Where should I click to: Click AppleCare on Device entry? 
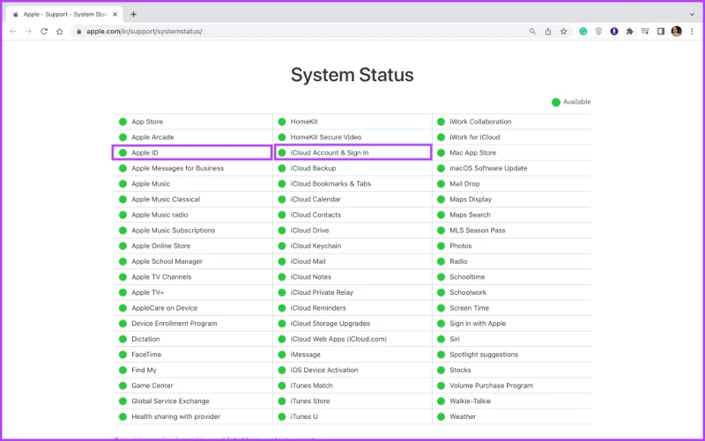click(x=164, y=308)
